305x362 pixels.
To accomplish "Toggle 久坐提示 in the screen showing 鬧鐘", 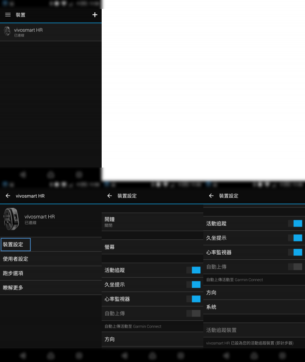I will click(x=193, y=284).
